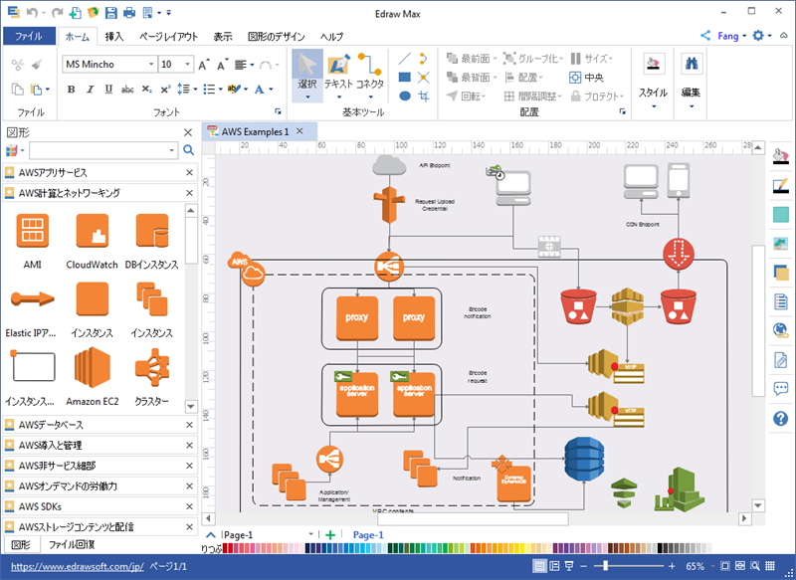The image size is (796, 580).
Task: Click the 中央 center align button
Action: (x=586, y=77)
